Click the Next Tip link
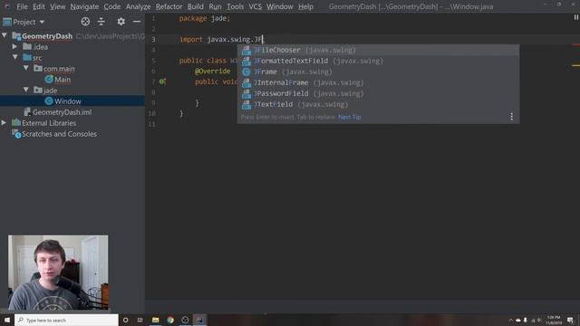This screenshot has height=326, width=580. (x=350, y=117)
